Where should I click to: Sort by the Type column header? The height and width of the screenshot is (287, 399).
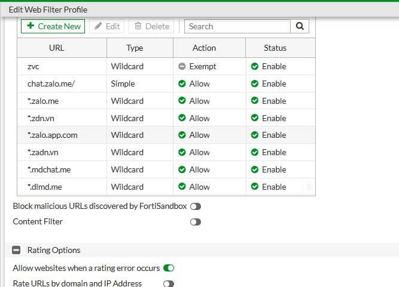[x=140, y=48]
